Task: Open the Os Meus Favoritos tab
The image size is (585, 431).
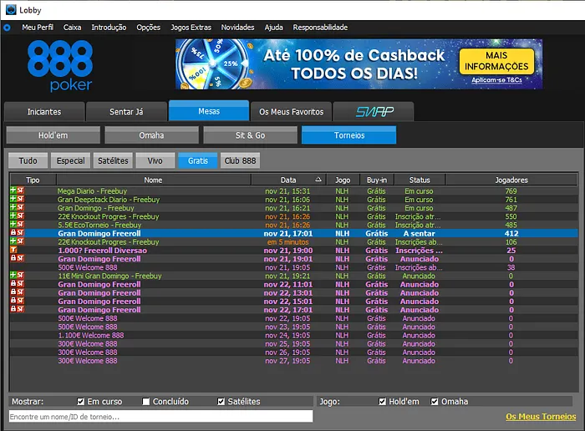Action: click(x=291, y=111)
